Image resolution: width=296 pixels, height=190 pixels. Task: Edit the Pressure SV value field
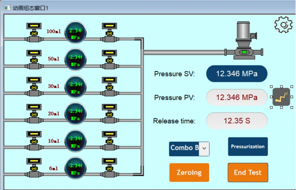[237, 74]
